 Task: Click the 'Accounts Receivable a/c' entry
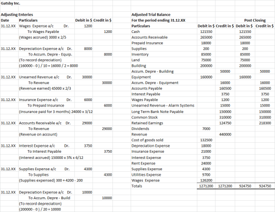(45, 123)
